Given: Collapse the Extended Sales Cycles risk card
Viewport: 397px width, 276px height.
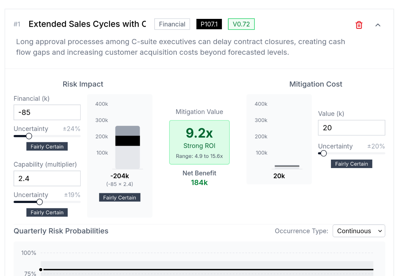Looking at the screenshot, I should point(378,25).
